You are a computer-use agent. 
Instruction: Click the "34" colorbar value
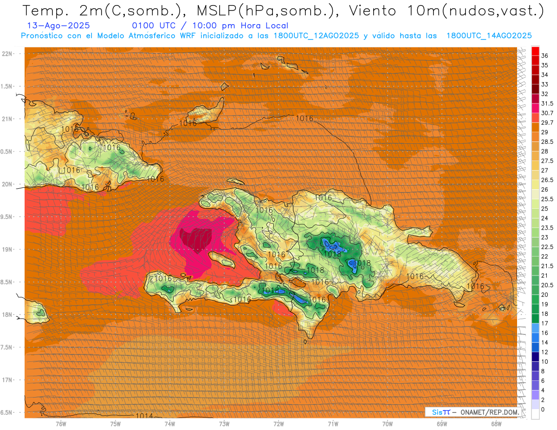point(545,75)
